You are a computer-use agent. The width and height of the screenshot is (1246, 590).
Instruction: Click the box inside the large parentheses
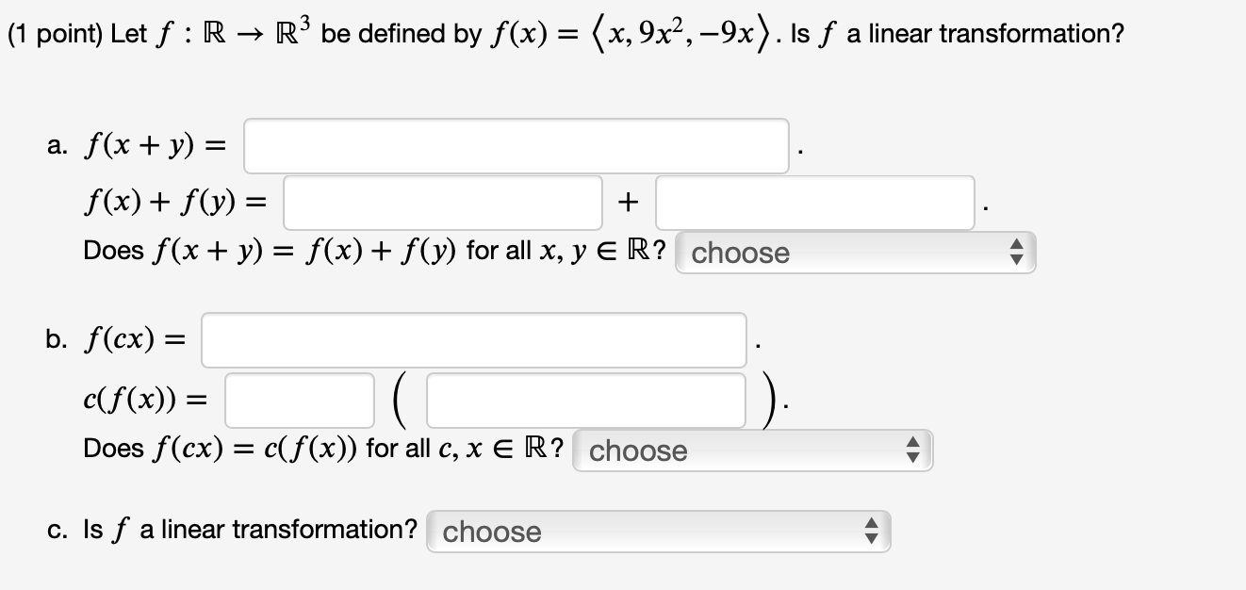click(584, 401)
